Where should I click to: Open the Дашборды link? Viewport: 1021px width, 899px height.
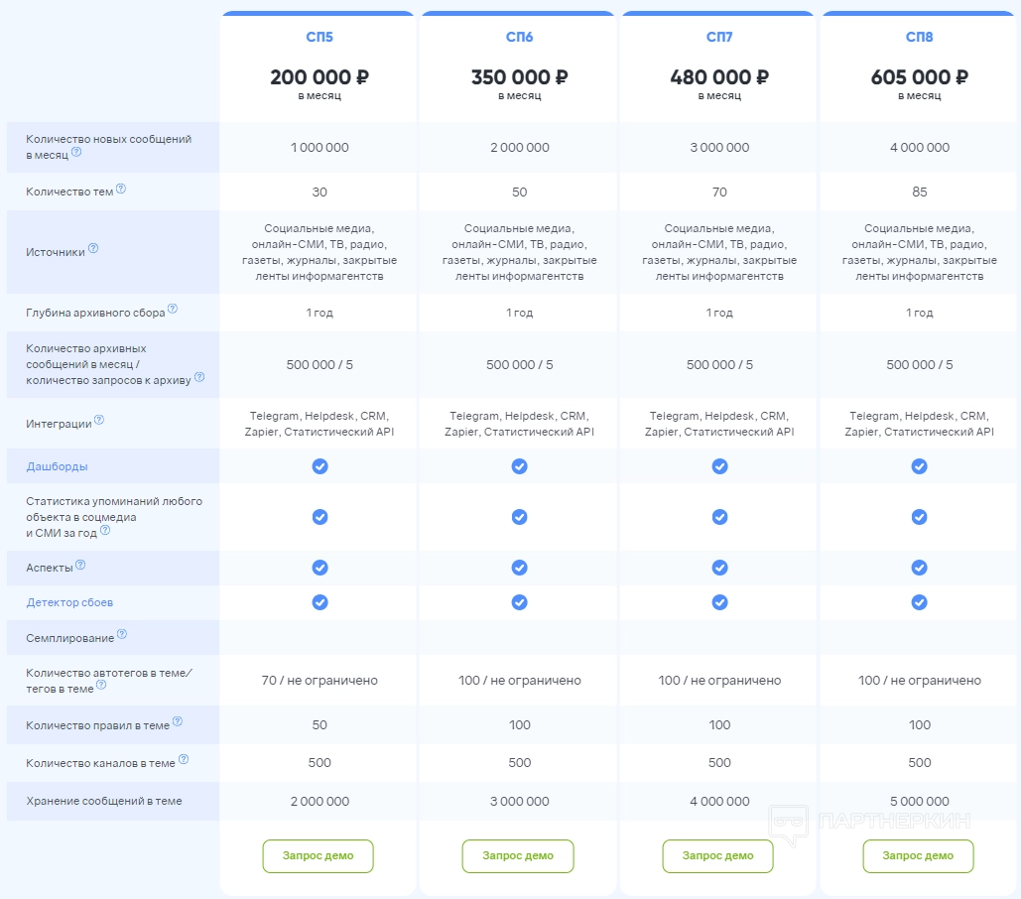pyautogui.click(x=57, y=466)
